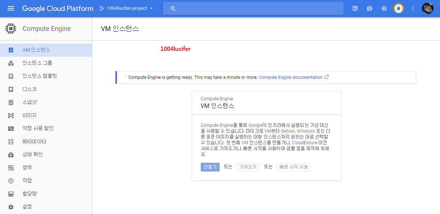Image resolution: width=440 pixels, height=214 pixels.
Task: Activate the Cloud Shell terminal icon
Action: (x=355, y=8)
